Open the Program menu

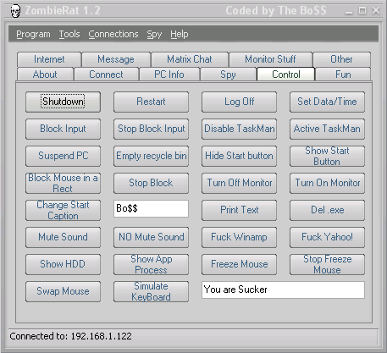33,34
